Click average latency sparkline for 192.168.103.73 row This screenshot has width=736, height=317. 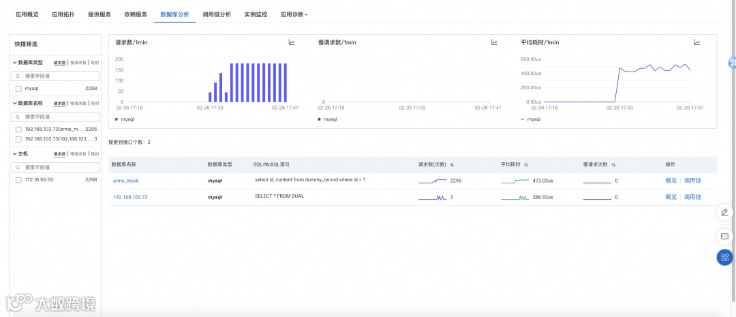click(515, 198)
